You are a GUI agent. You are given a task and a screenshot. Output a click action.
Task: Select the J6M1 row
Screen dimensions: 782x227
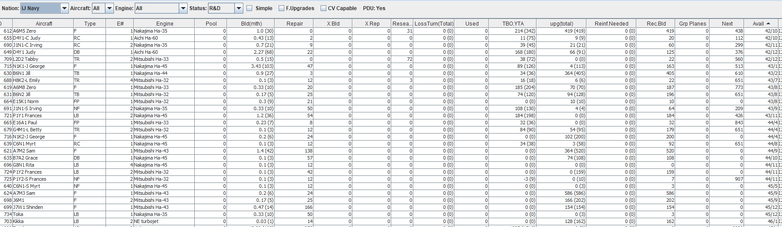(391, 200)
